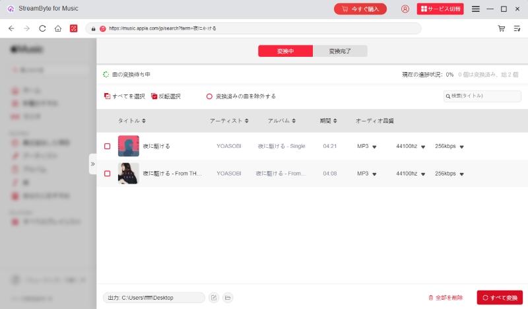The image size is (528, 309).
Task: Click 曲の変換待ち中 status text
Action: click(x=131, y=75)
